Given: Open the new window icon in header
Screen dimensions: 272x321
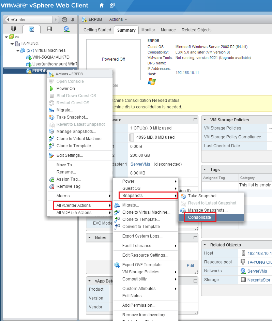Looking at the screenshot, I should 112,5.
